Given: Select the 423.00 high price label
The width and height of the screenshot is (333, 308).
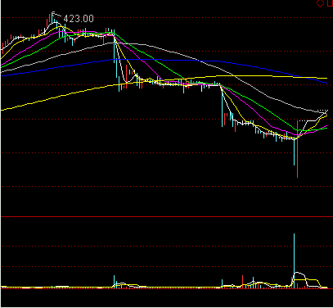Looking at the screenshot, I should 79,19.
